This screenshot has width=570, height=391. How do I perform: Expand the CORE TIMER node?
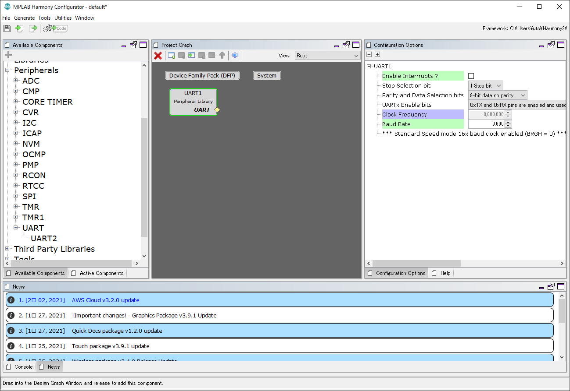tap(16, 102)
